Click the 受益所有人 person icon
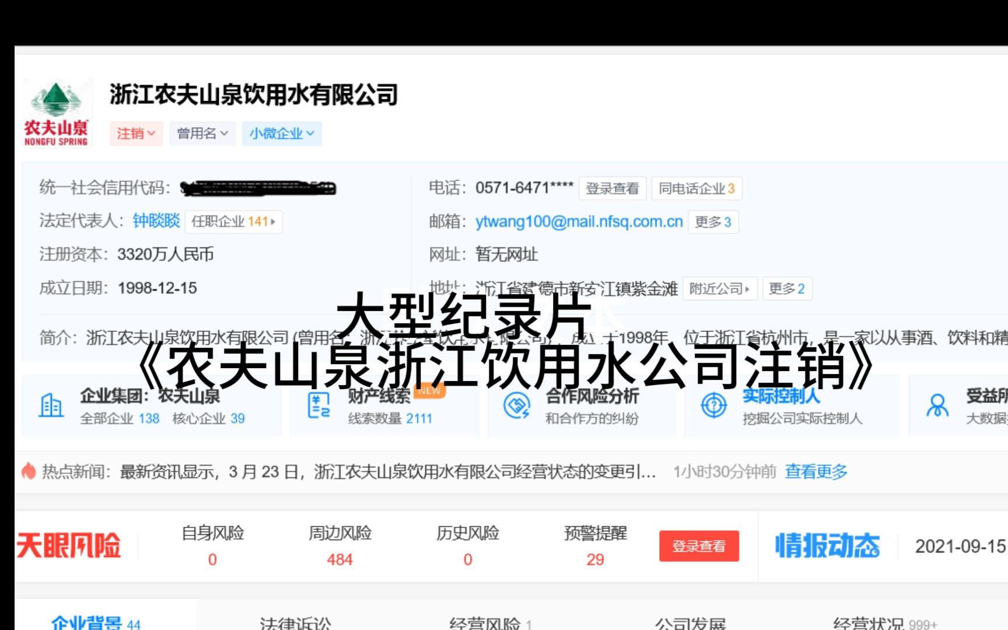 937,405
